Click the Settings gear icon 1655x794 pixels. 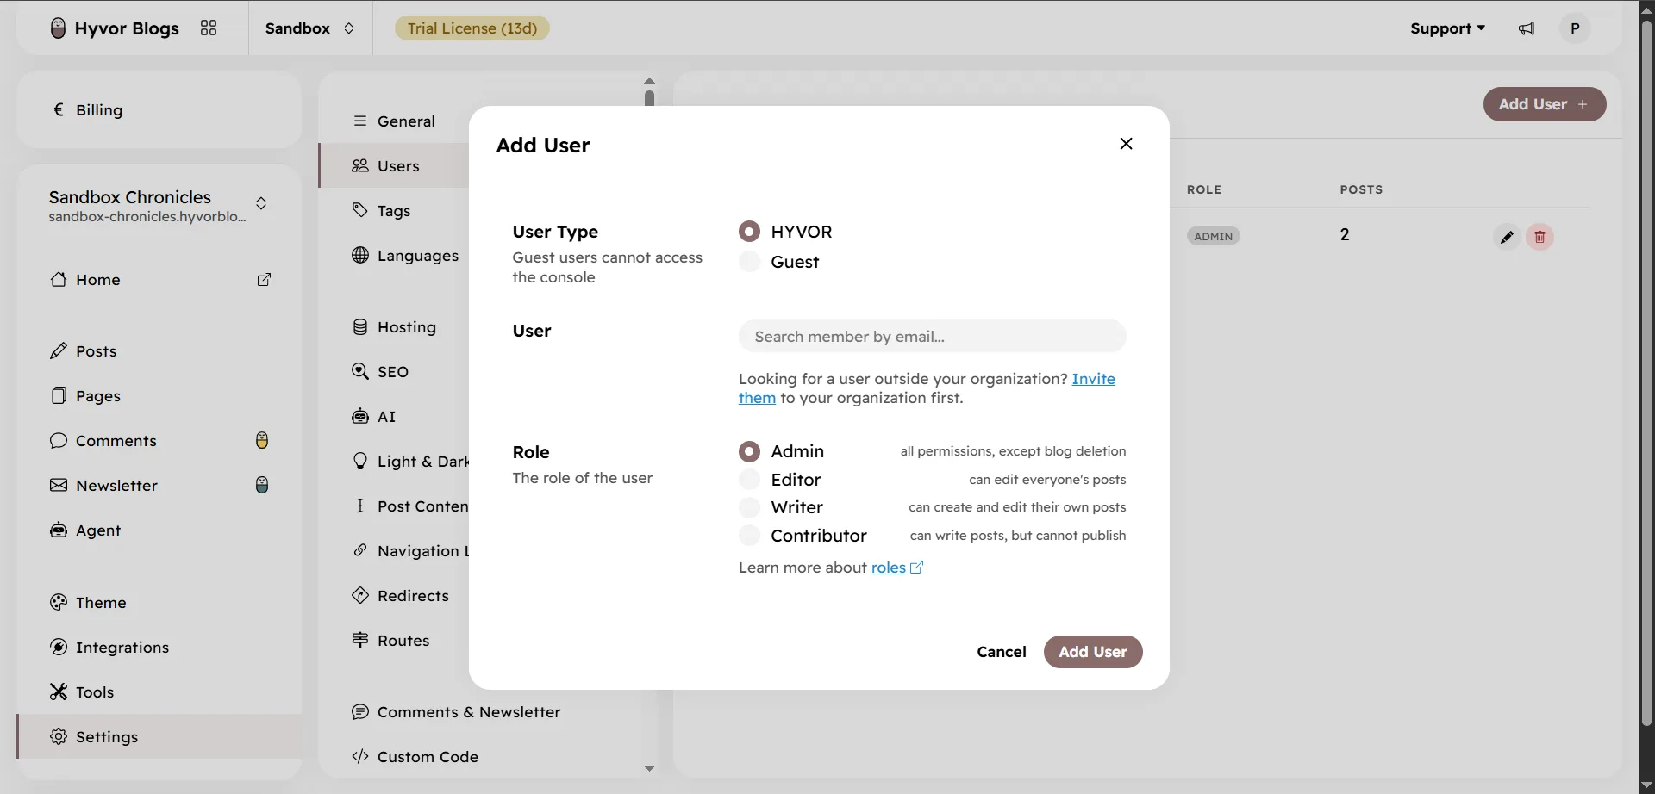click(58, 736)
